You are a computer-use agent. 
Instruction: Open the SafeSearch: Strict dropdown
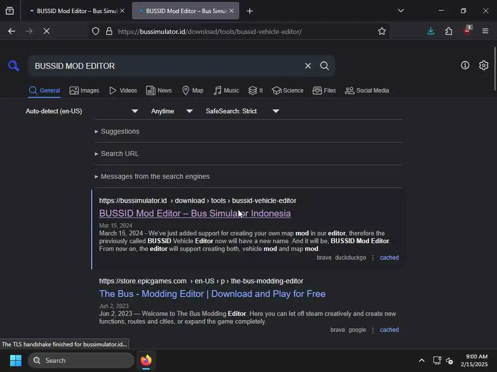click(x=242, y=111)
